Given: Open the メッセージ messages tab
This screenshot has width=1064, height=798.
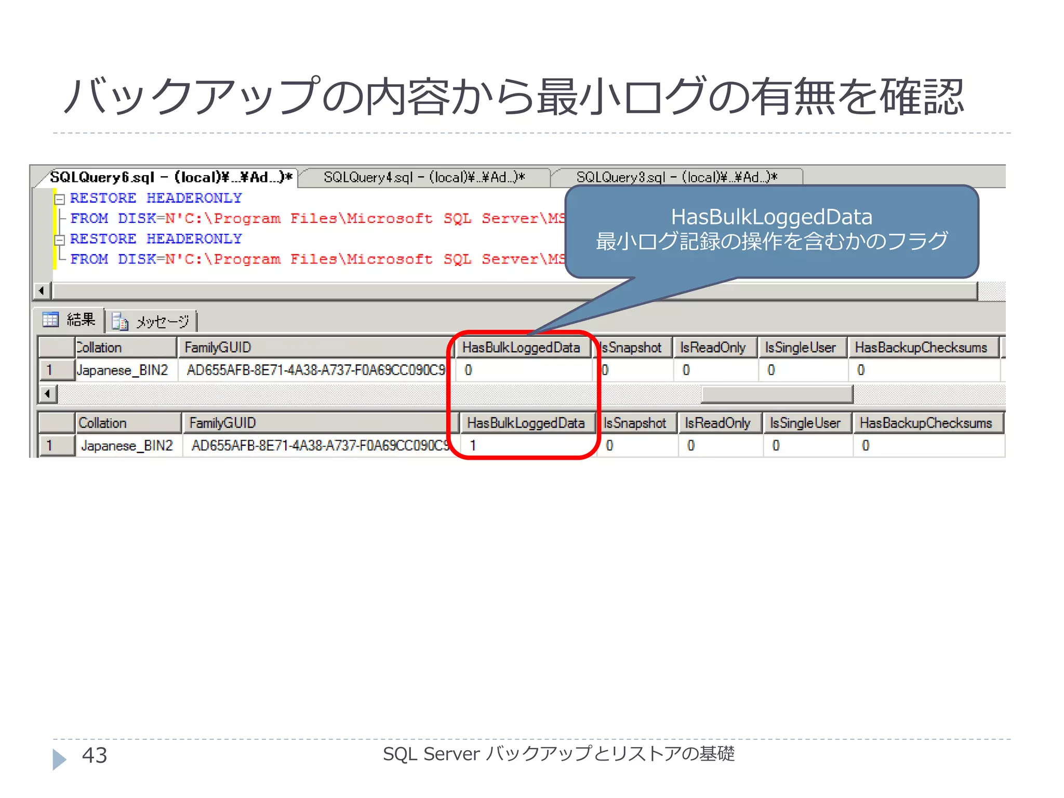Looking at the screenshot, I should [x=152, y=321].
